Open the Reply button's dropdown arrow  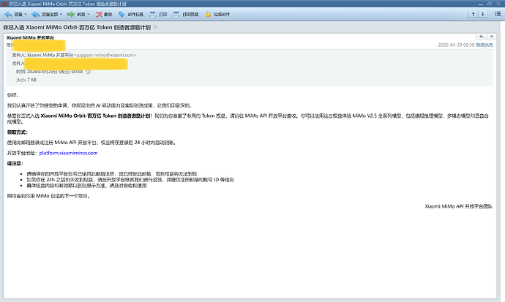[x=26, y=15]
